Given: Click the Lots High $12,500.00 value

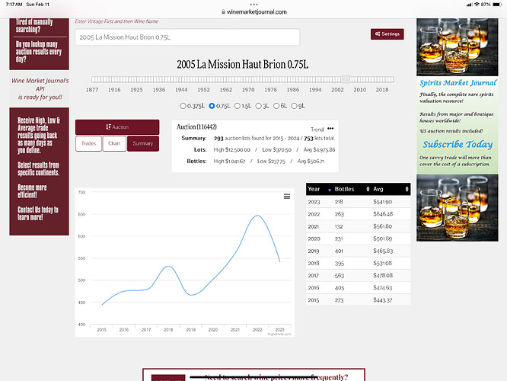Looking at the screenshot, I should [232, 150].
